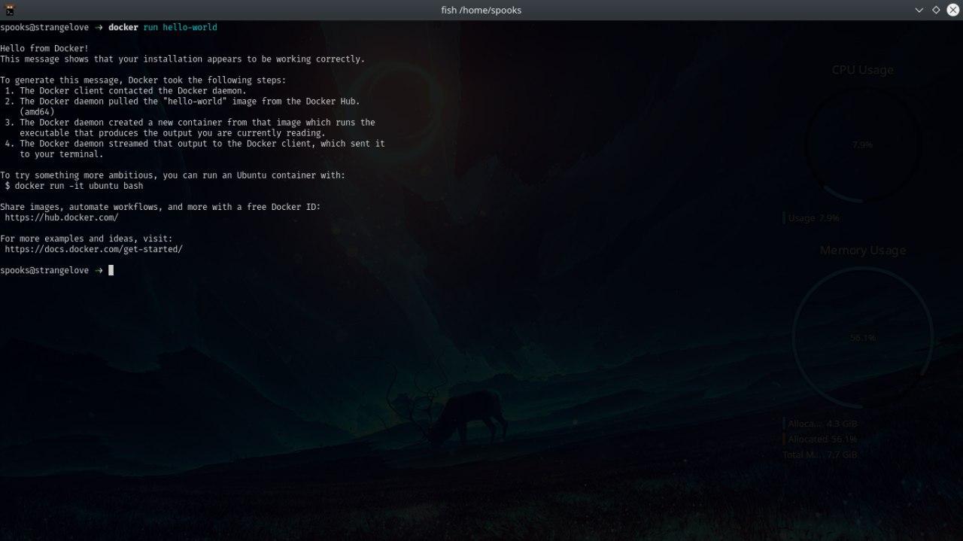963x541 pixels.
Task: Open the docs.docker.com get-started link
Action: click(93, 249)
